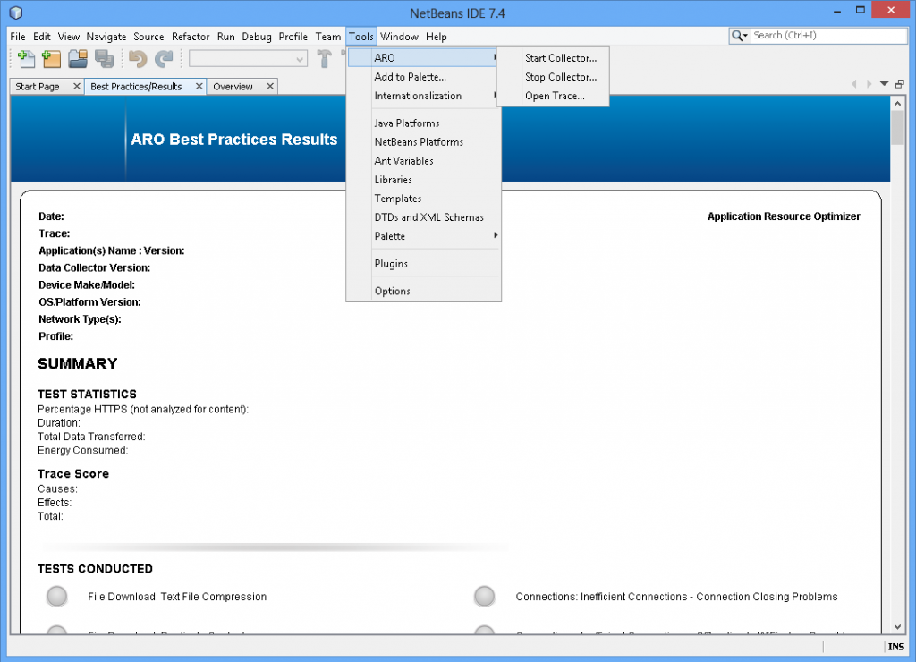
Task: Open the Window menu
Action: [399, 36]
